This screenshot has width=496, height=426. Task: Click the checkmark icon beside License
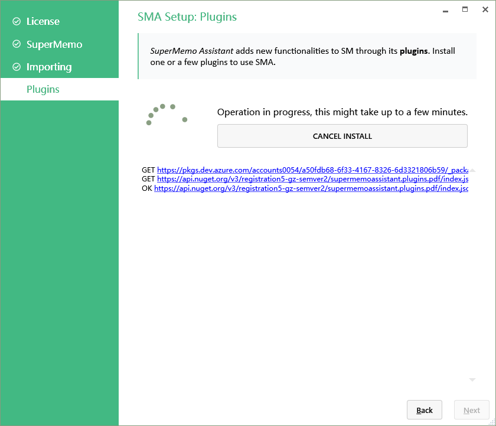17,22
